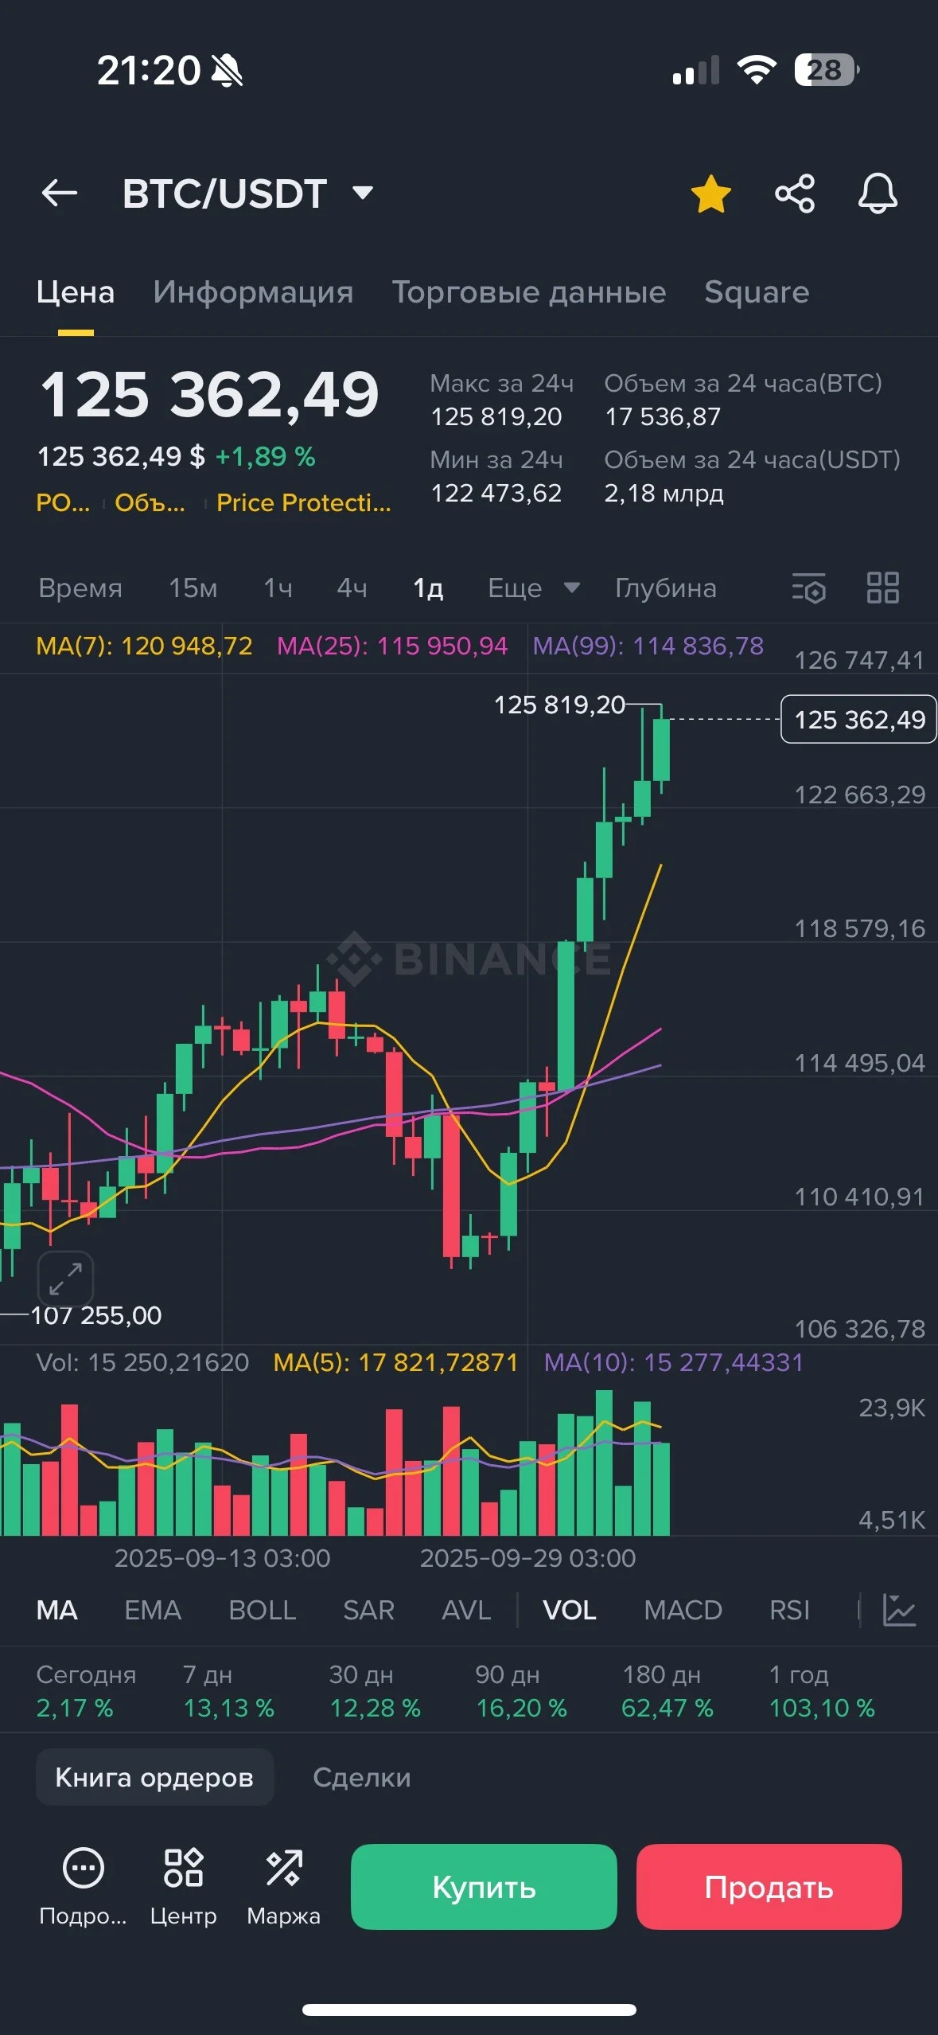Show the Глубина depth chart

(x=666, y=588)
